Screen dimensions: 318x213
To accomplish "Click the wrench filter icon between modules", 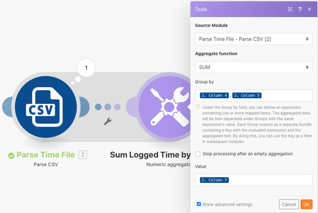I will coord(108,121).
